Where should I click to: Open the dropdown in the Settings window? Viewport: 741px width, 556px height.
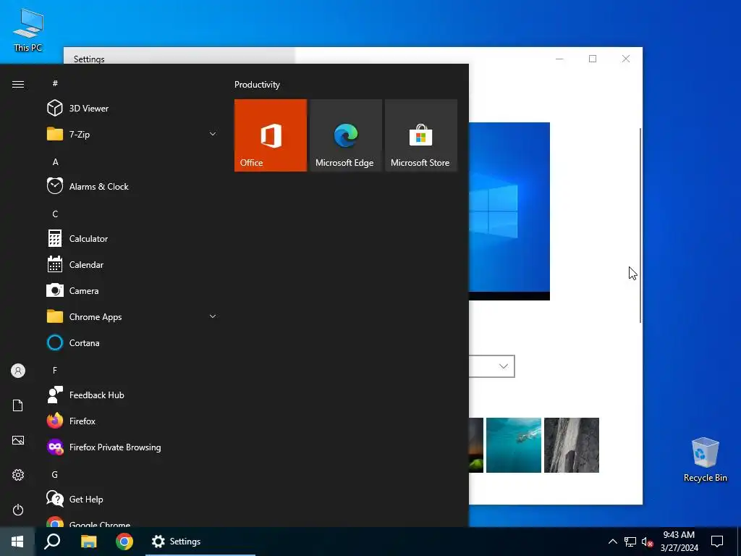(491, 366)
